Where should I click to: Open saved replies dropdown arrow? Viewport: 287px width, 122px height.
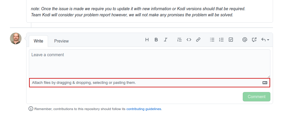(x=265, y=40)
